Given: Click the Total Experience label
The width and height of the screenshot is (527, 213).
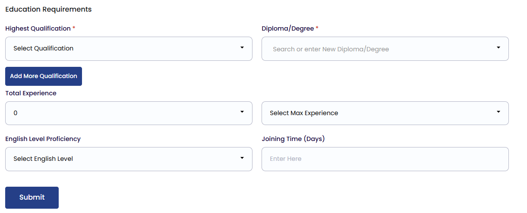Looking at the screenshot, I should click(31, 93).
